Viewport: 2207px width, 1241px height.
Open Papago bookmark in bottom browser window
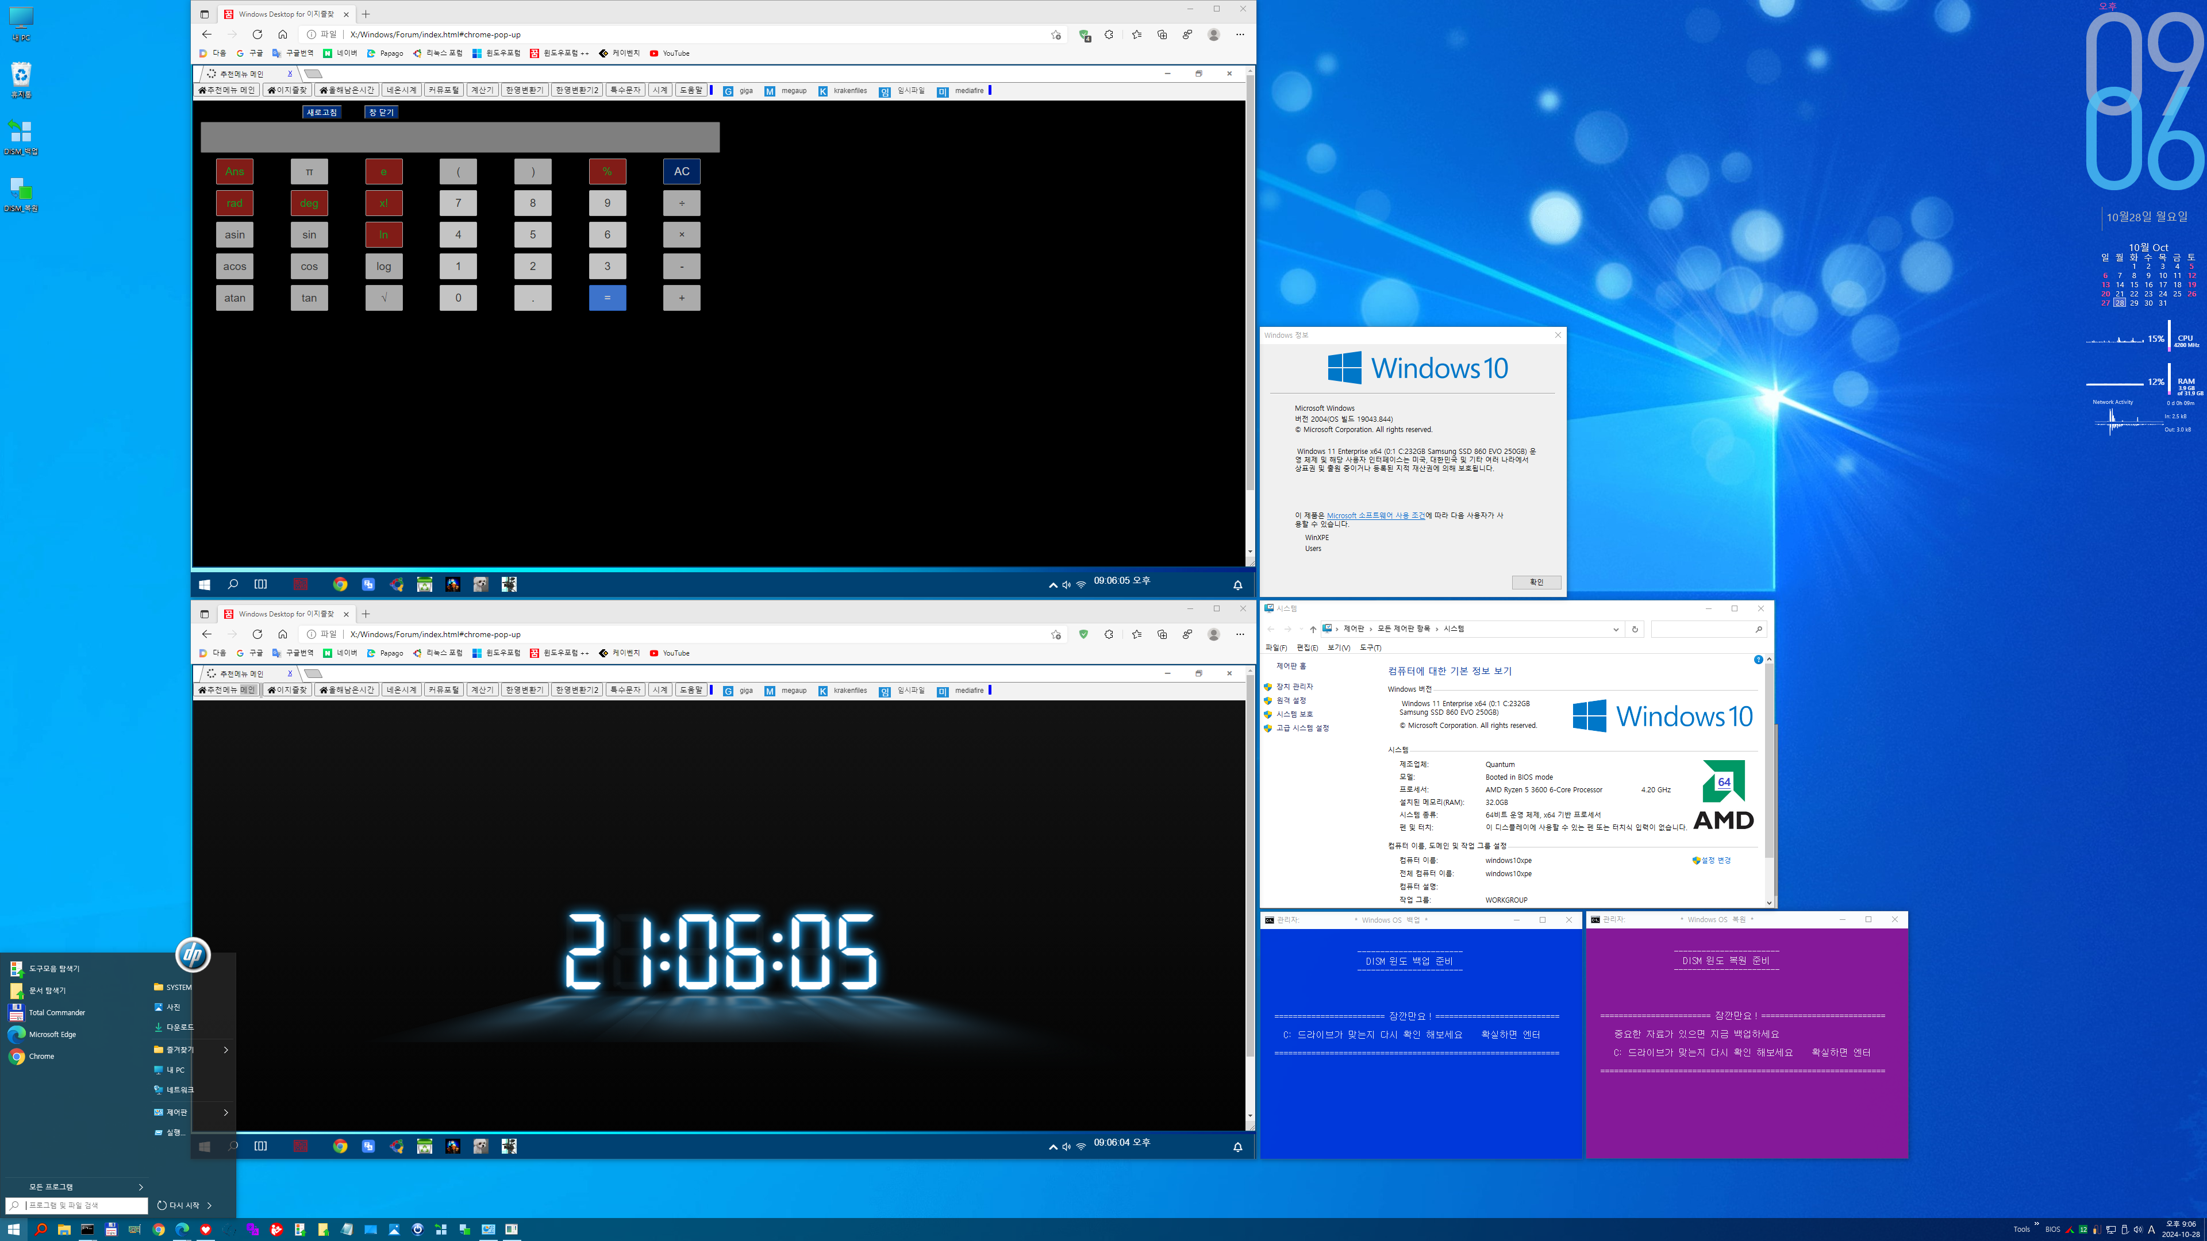385,653
